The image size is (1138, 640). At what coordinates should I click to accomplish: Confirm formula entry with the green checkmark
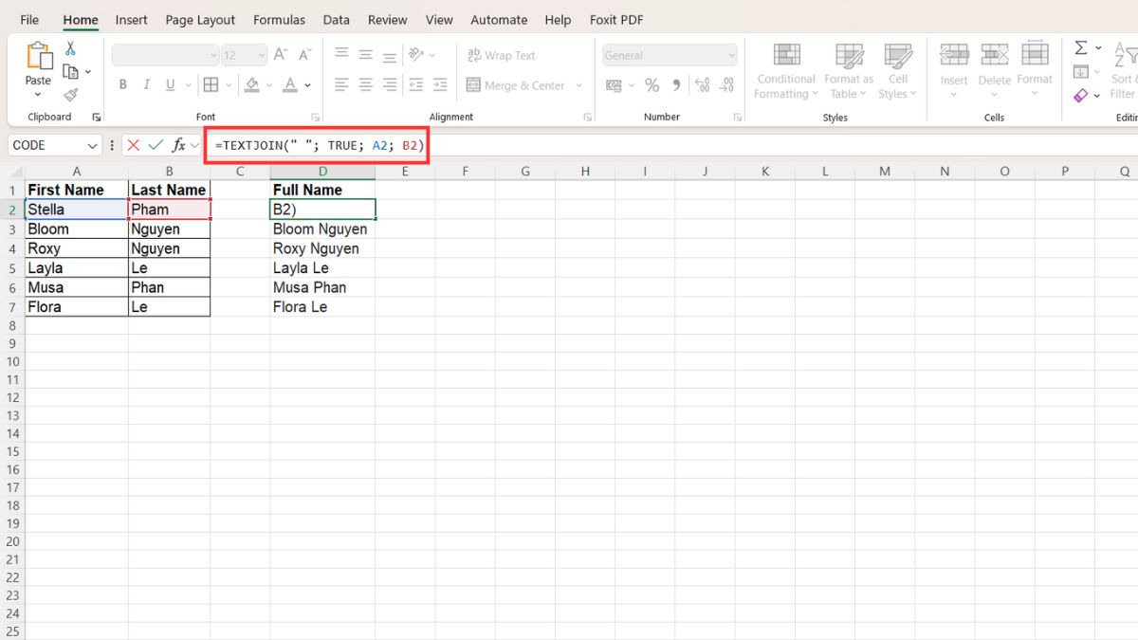coord(156,145)
